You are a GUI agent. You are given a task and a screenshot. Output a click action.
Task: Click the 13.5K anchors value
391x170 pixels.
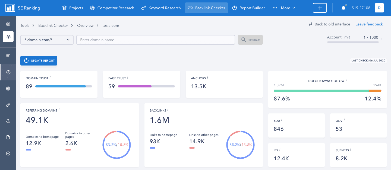click(x=199, y=87)
